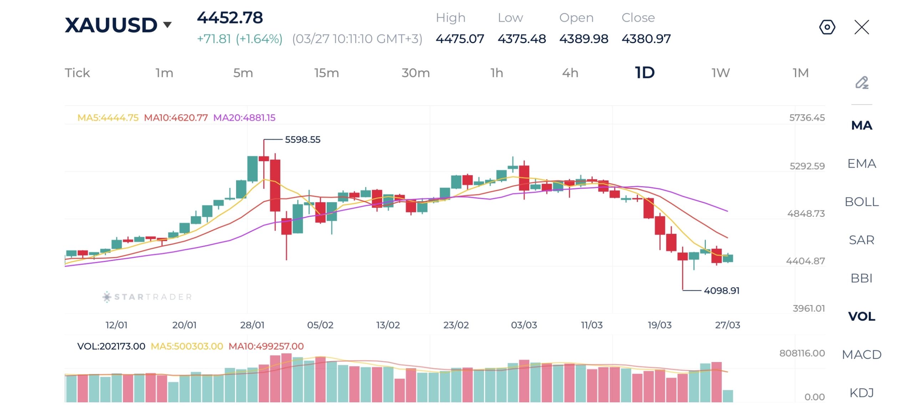Screen dimensions: 913x419
Task: Open chart settings hexagon icon
Action: point(827,27)
